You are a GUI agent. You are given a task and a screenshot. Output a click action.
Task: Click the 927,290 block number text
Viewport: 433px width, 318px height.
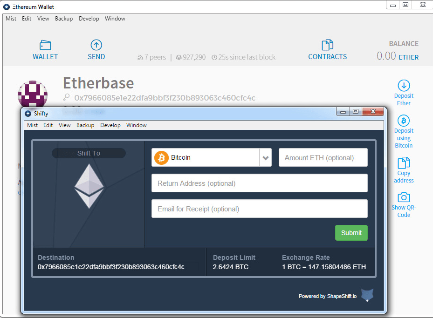pos(194,57)
